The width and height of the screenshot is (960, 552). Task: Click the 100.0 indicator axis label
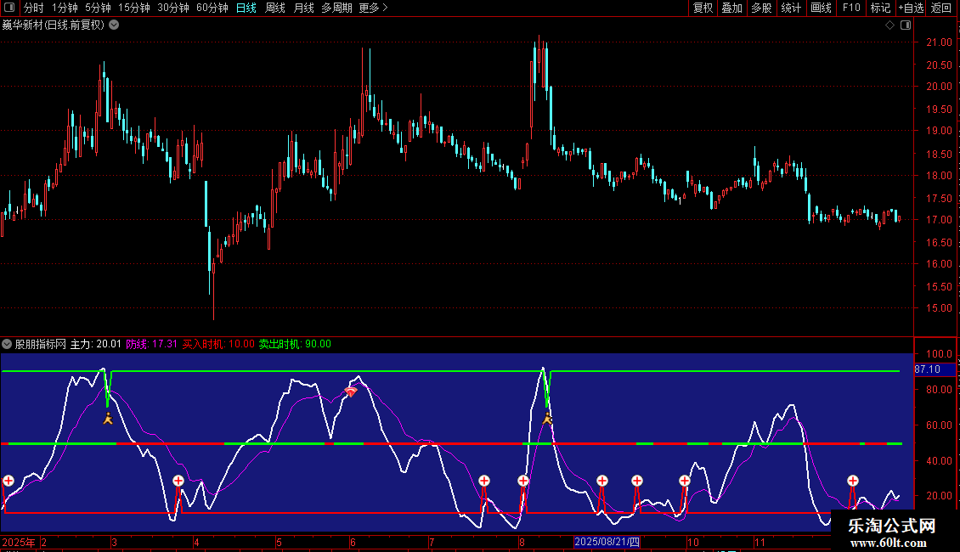pyautogui.click(x=939, y=354)
